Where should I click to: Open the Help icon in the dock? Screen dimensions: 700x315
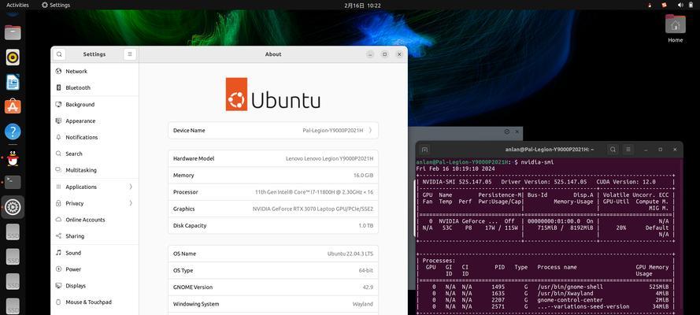pyautogui.click(x=13, y=132)
